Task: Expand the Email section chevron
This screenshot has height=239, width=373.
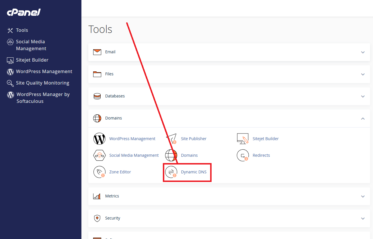Action: click(x=363, y=52)
